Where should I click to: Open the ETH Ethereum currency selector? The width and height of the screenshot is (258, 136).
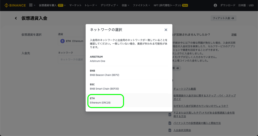click(72, 41)
